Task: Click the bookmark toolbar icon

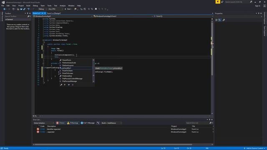Action: tap(96, 9)
